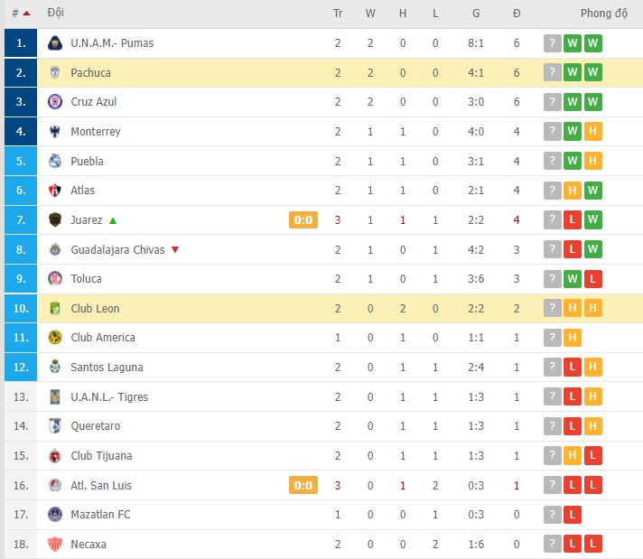Image resolution: width=643 pixels, height=559 pixels.
Task: Click the Club America yellow crest
Action: 55,338
